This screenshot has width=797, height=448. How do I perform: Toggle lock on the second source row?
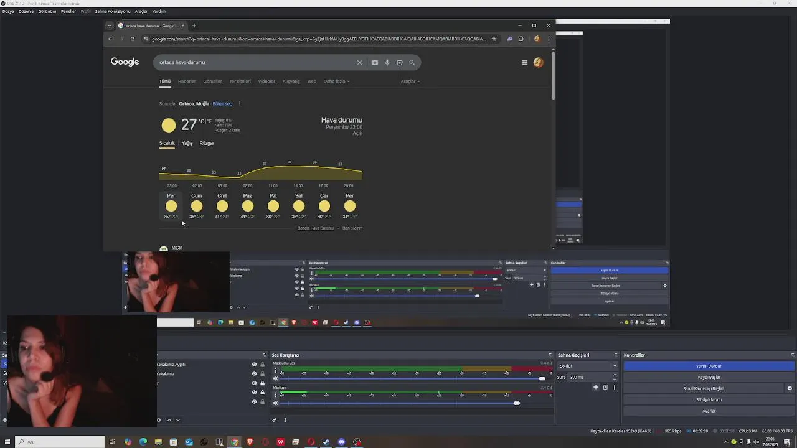click(x=262, y=373)
